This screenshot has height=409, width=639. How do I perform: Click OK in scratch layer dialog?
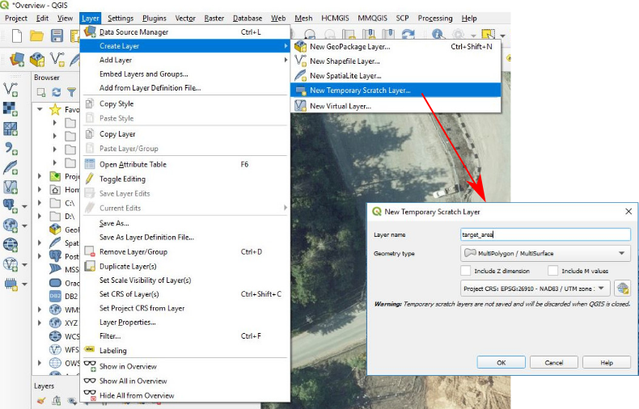click(501, 363)
